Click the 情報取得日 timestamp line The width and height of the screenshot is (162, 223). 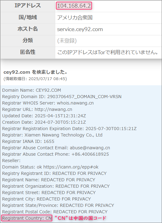tap(35, 79)
